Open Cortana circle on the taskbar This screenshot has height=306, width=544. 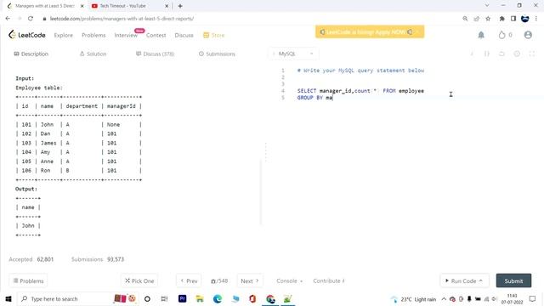pos(147,298)
